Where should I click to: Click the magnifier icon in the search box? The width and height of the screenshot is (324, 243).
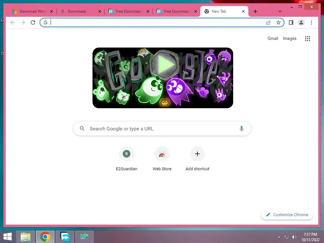(82, 128)
